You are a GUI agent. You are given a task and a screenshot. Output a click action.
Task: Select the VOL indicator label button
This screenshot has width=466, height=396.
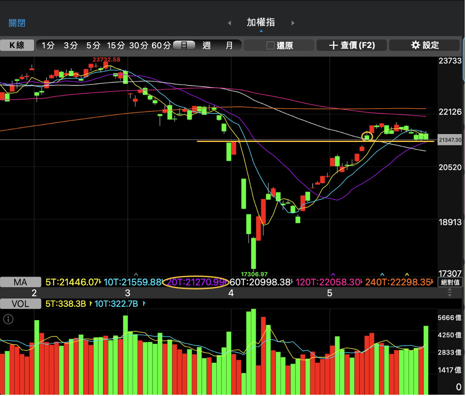click(20, 304)
